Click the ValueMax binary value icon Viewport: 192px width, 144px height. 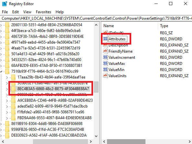coord(105,63)
